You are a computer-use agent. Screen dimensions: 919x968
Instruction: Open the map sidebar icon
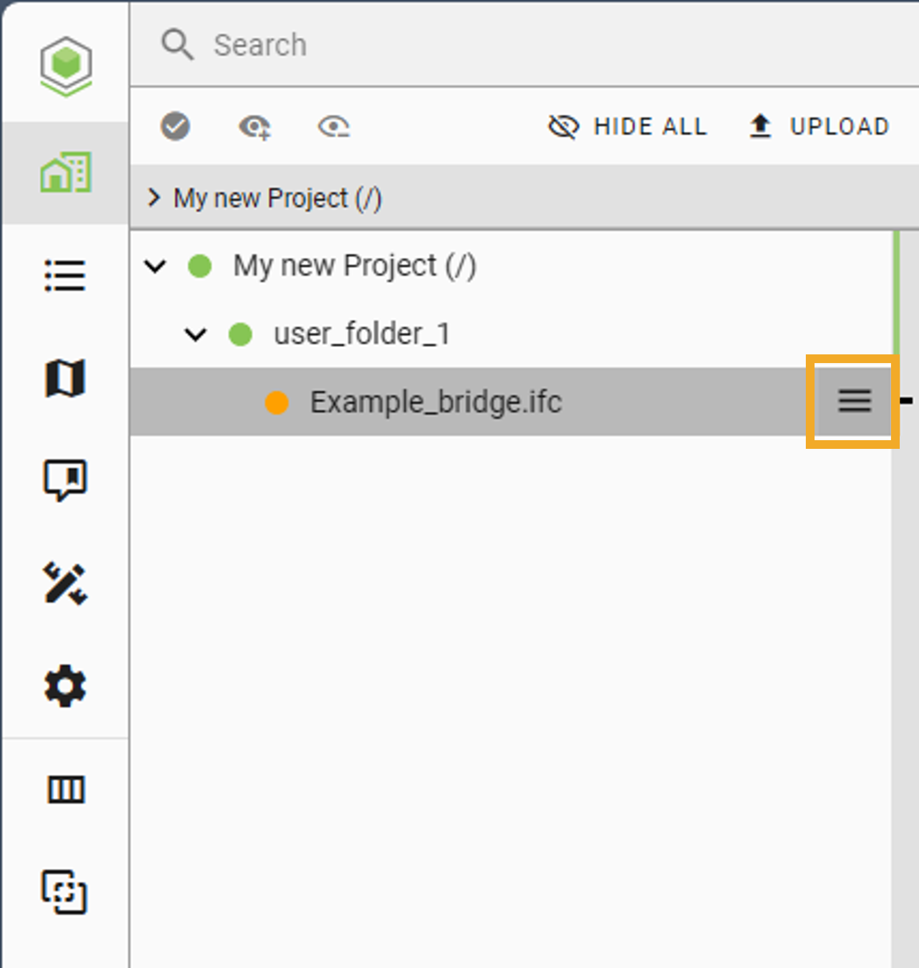[x=65, y=378]
